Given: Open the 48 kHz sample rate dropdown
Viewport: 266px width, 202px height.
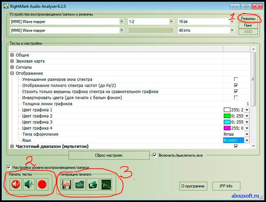Looking at the screenshot, I should click(x=232, y=30).
